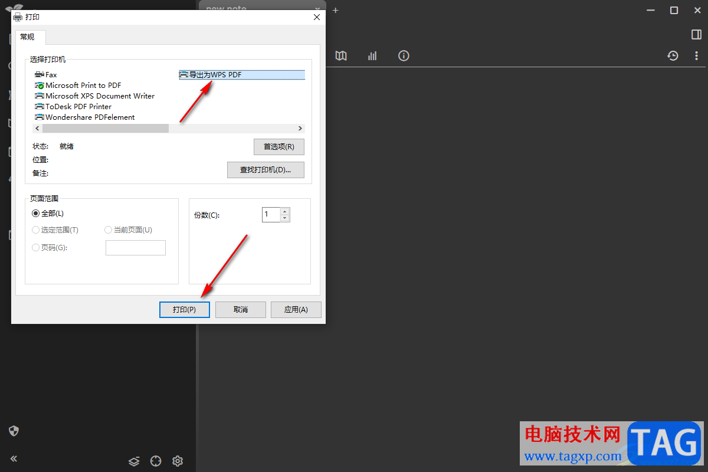708x472 pixels.
Task: Add a new tab with the plus icon
Action: [x=336, y=10]
